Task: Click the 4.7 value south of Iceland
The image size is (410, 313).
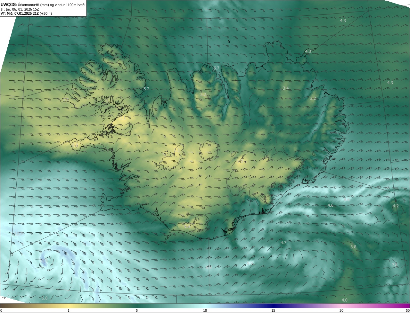Action: [x=283, y=243]
